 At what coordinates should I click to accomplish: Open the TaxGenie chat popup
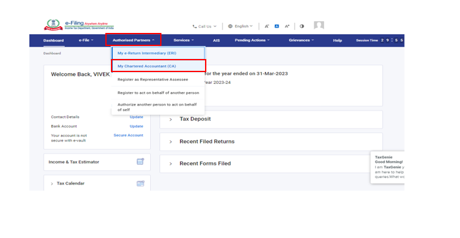[388, 167]
